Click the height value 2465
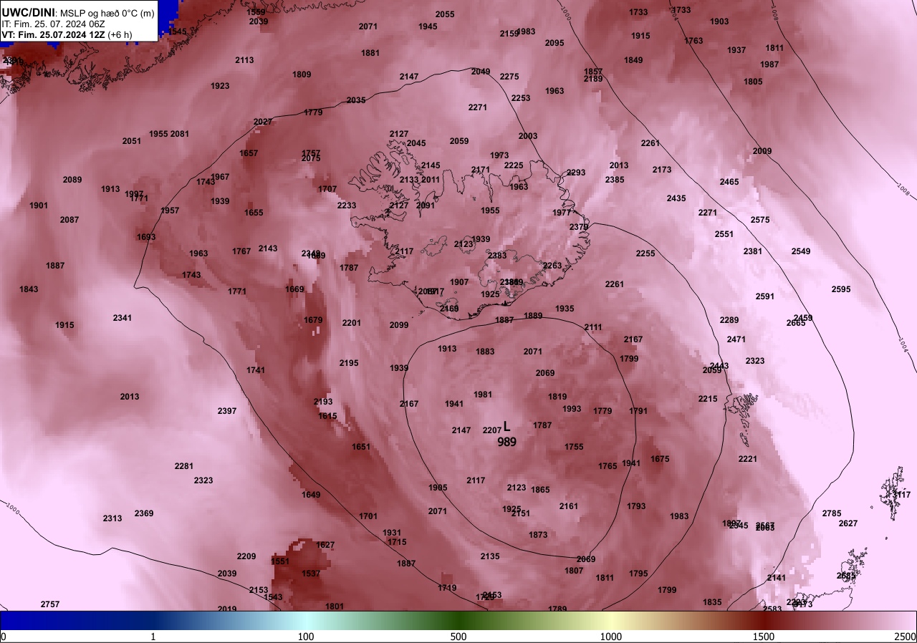 click(729, 182)
